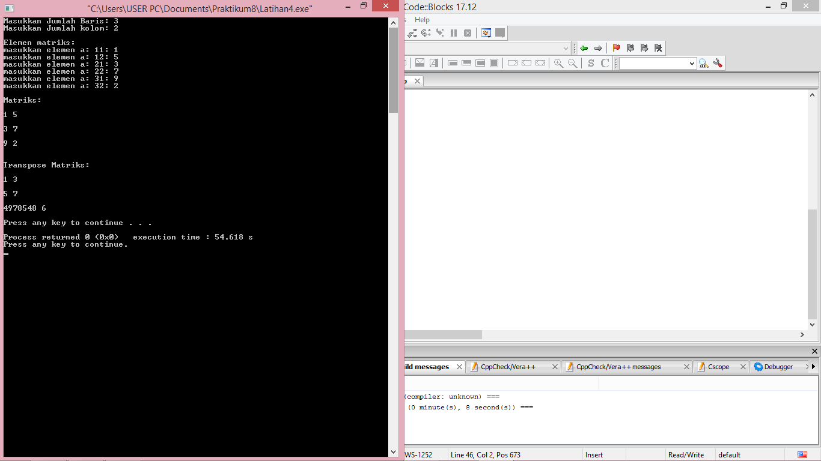821x461 pixels.
Task: Close the CppCheck/Vera++ messages tab
Action: point(686,367)
